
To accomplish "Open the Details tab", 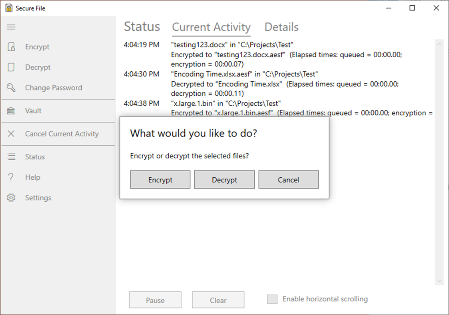I will tap(281, 27).
